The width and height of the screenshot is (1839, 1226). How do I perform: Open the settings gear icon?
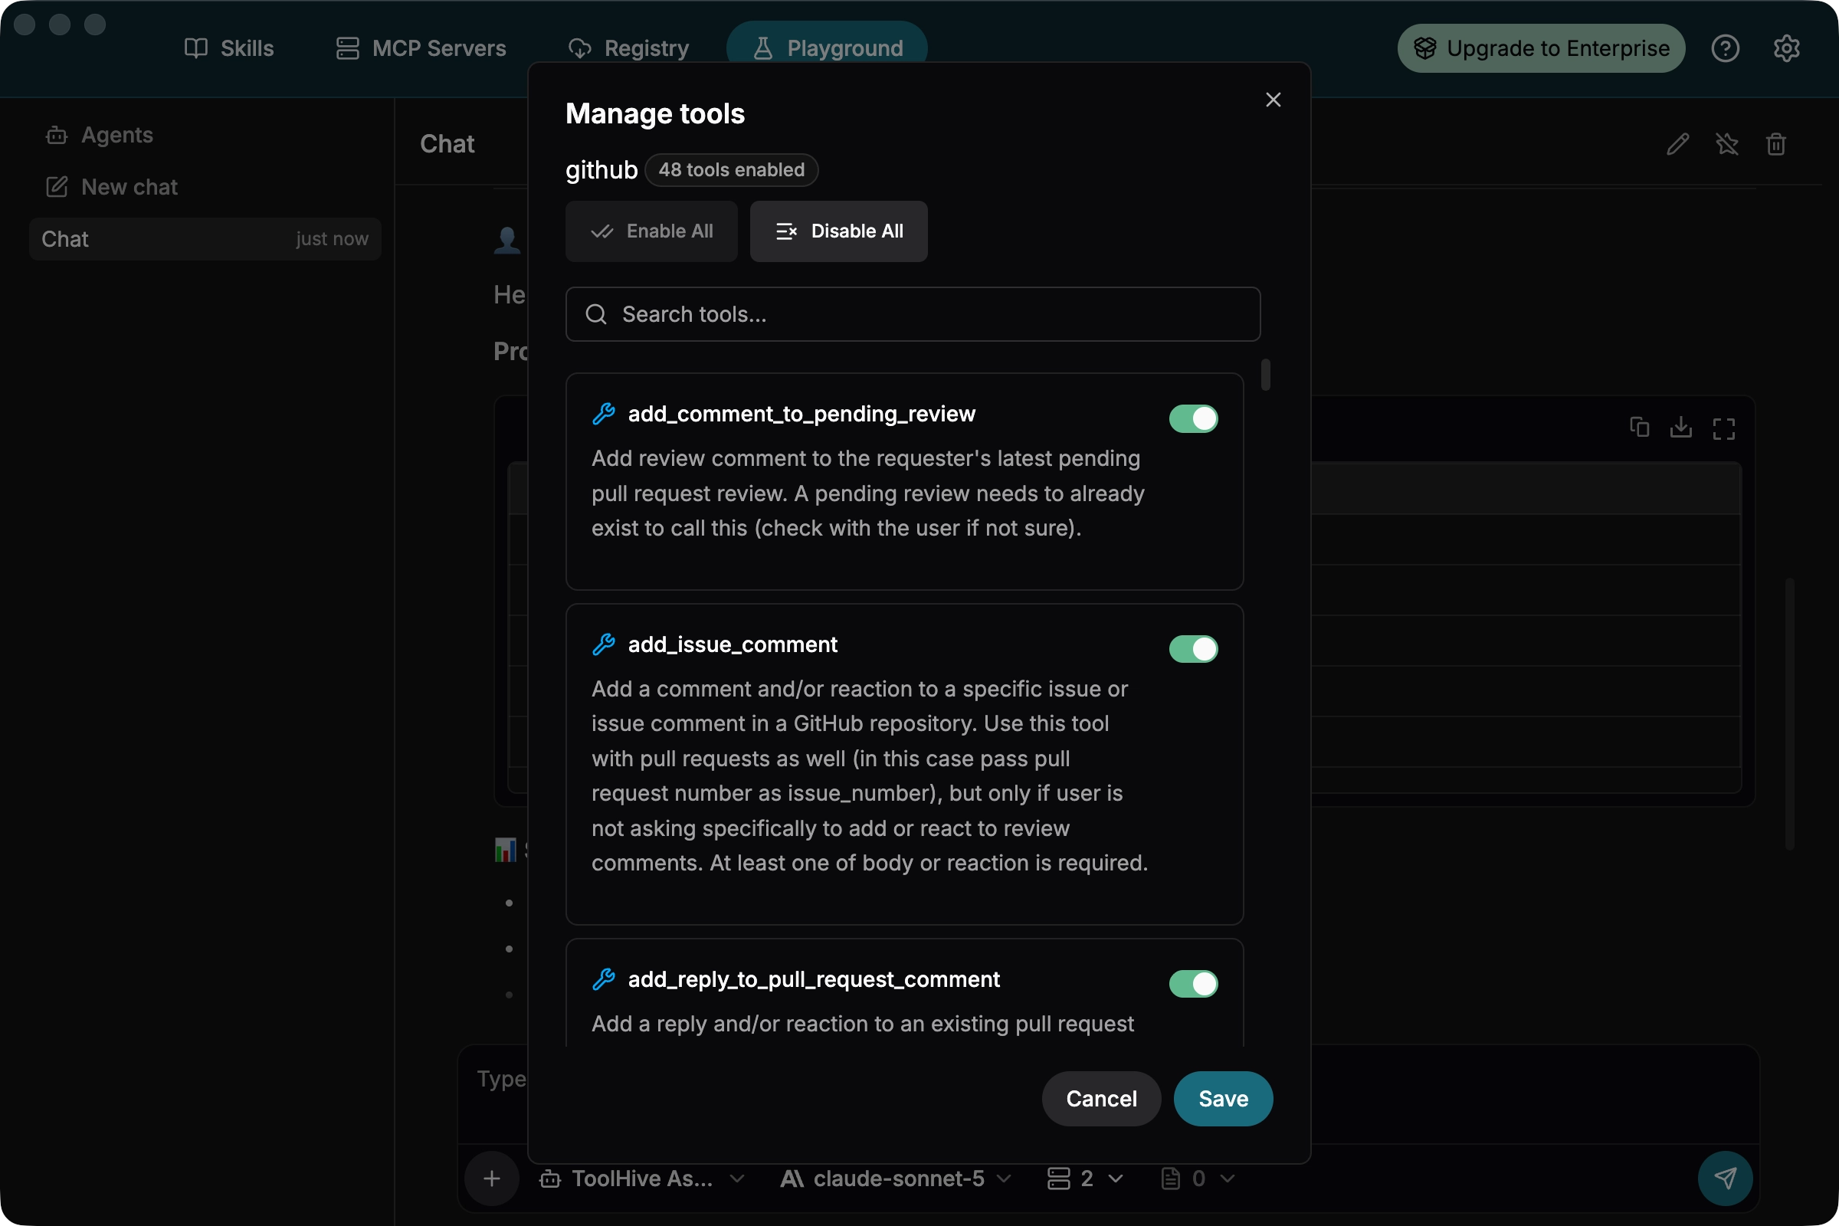coord(1786,48)
